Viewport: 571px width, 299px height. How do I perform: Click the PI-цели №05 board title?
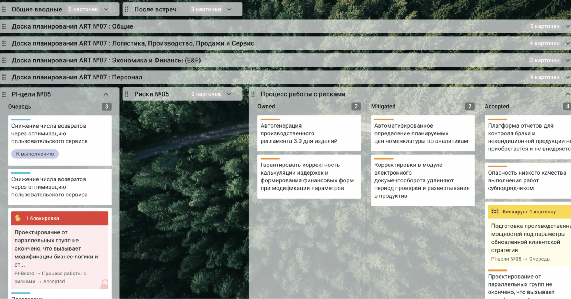click(31, 94)
